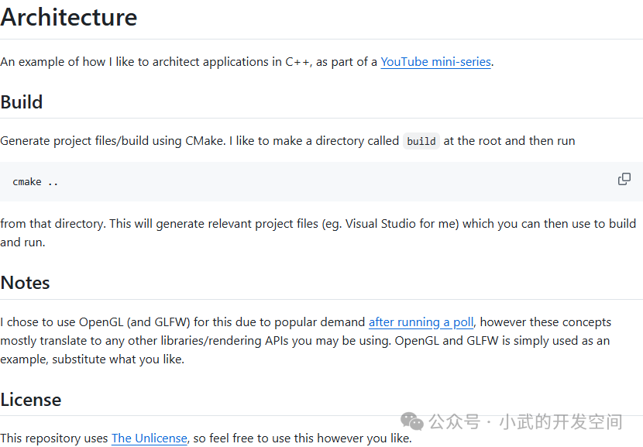This screenshot has height=447, width=643.
Task: Click the "Generate project files/build using CMake" sentence
Action: [287, 141]
